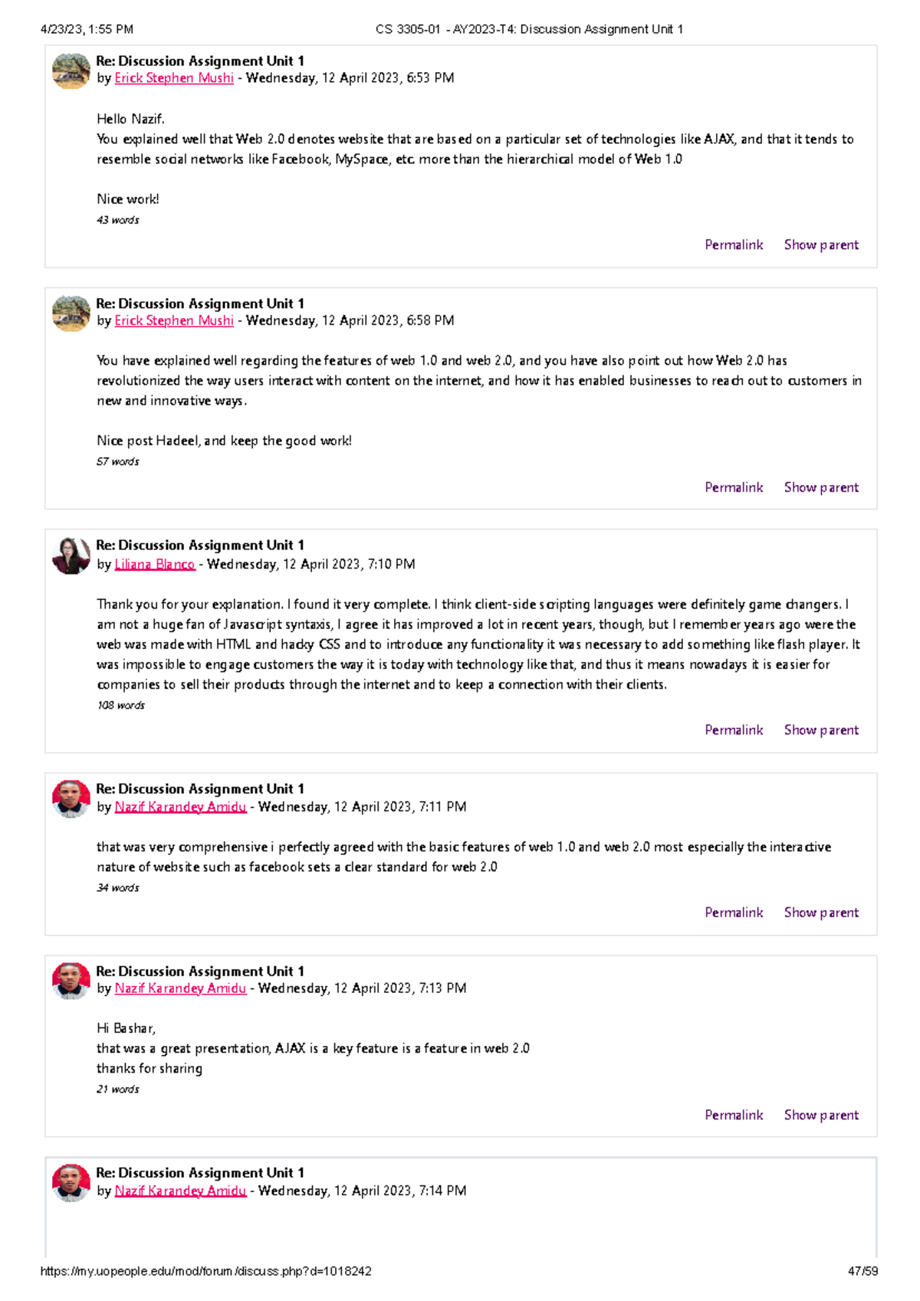
Task: Show parent of the 34-word post
Action: tap(821, 913)
